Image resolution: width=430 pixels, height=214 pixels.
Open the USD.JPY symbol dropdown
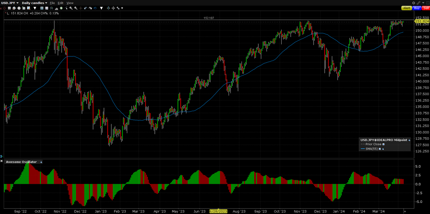click(x=10, y=3)
